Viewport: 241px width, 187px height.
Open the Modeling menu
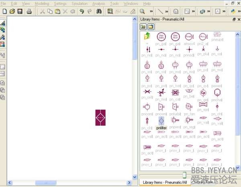[42, 3]
